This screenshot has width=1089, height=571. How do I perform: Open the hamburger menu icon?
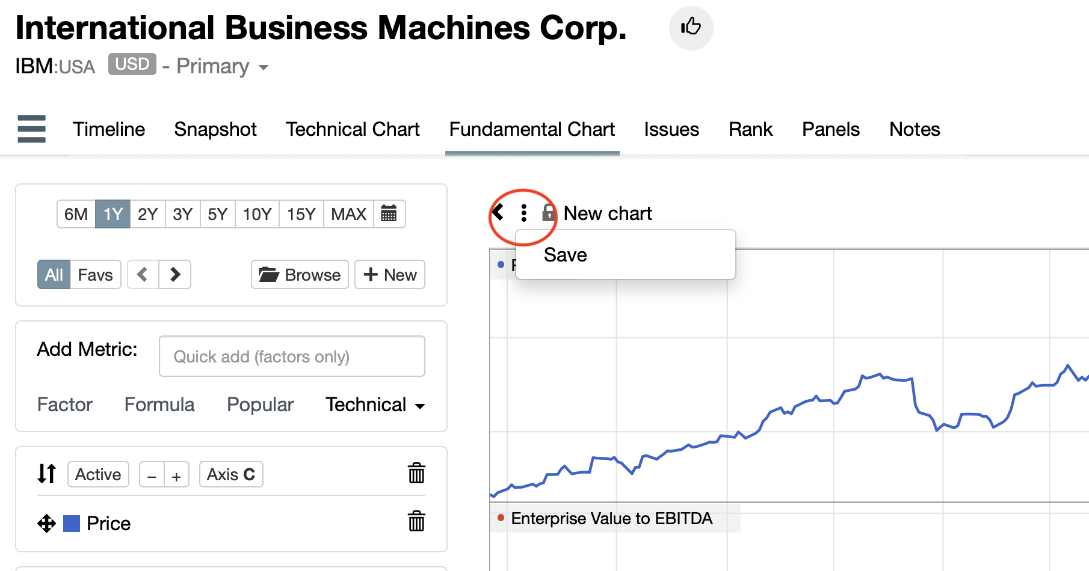point(32,129)
